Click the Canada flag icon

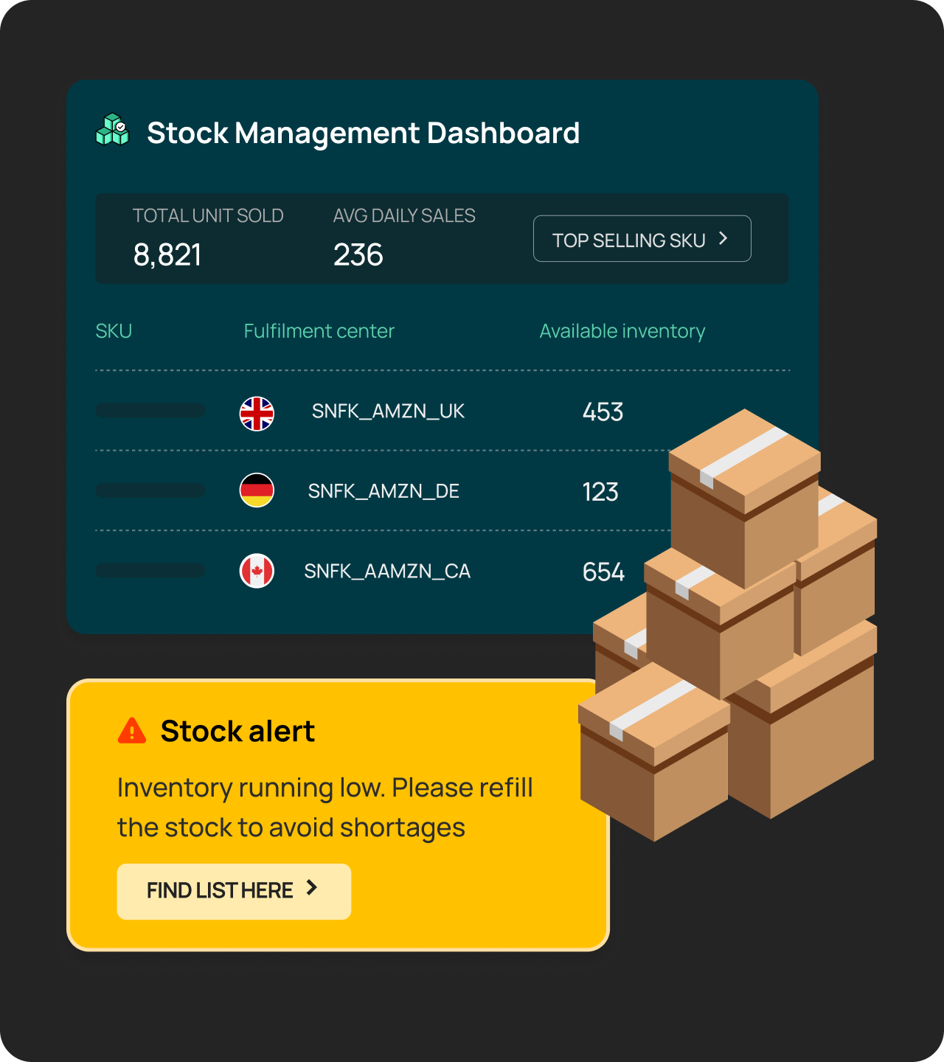tap(257, 571)
